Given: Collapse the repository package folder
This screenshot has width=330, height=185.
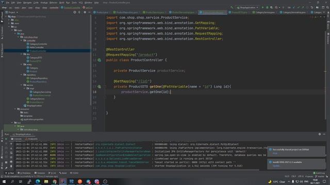Looking at the screenshot, I should tap(22, 75).
